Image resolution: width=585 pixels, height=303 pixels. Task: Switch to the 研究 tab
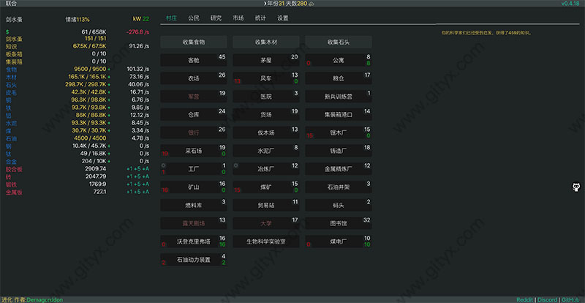click(x=216, y=18)
